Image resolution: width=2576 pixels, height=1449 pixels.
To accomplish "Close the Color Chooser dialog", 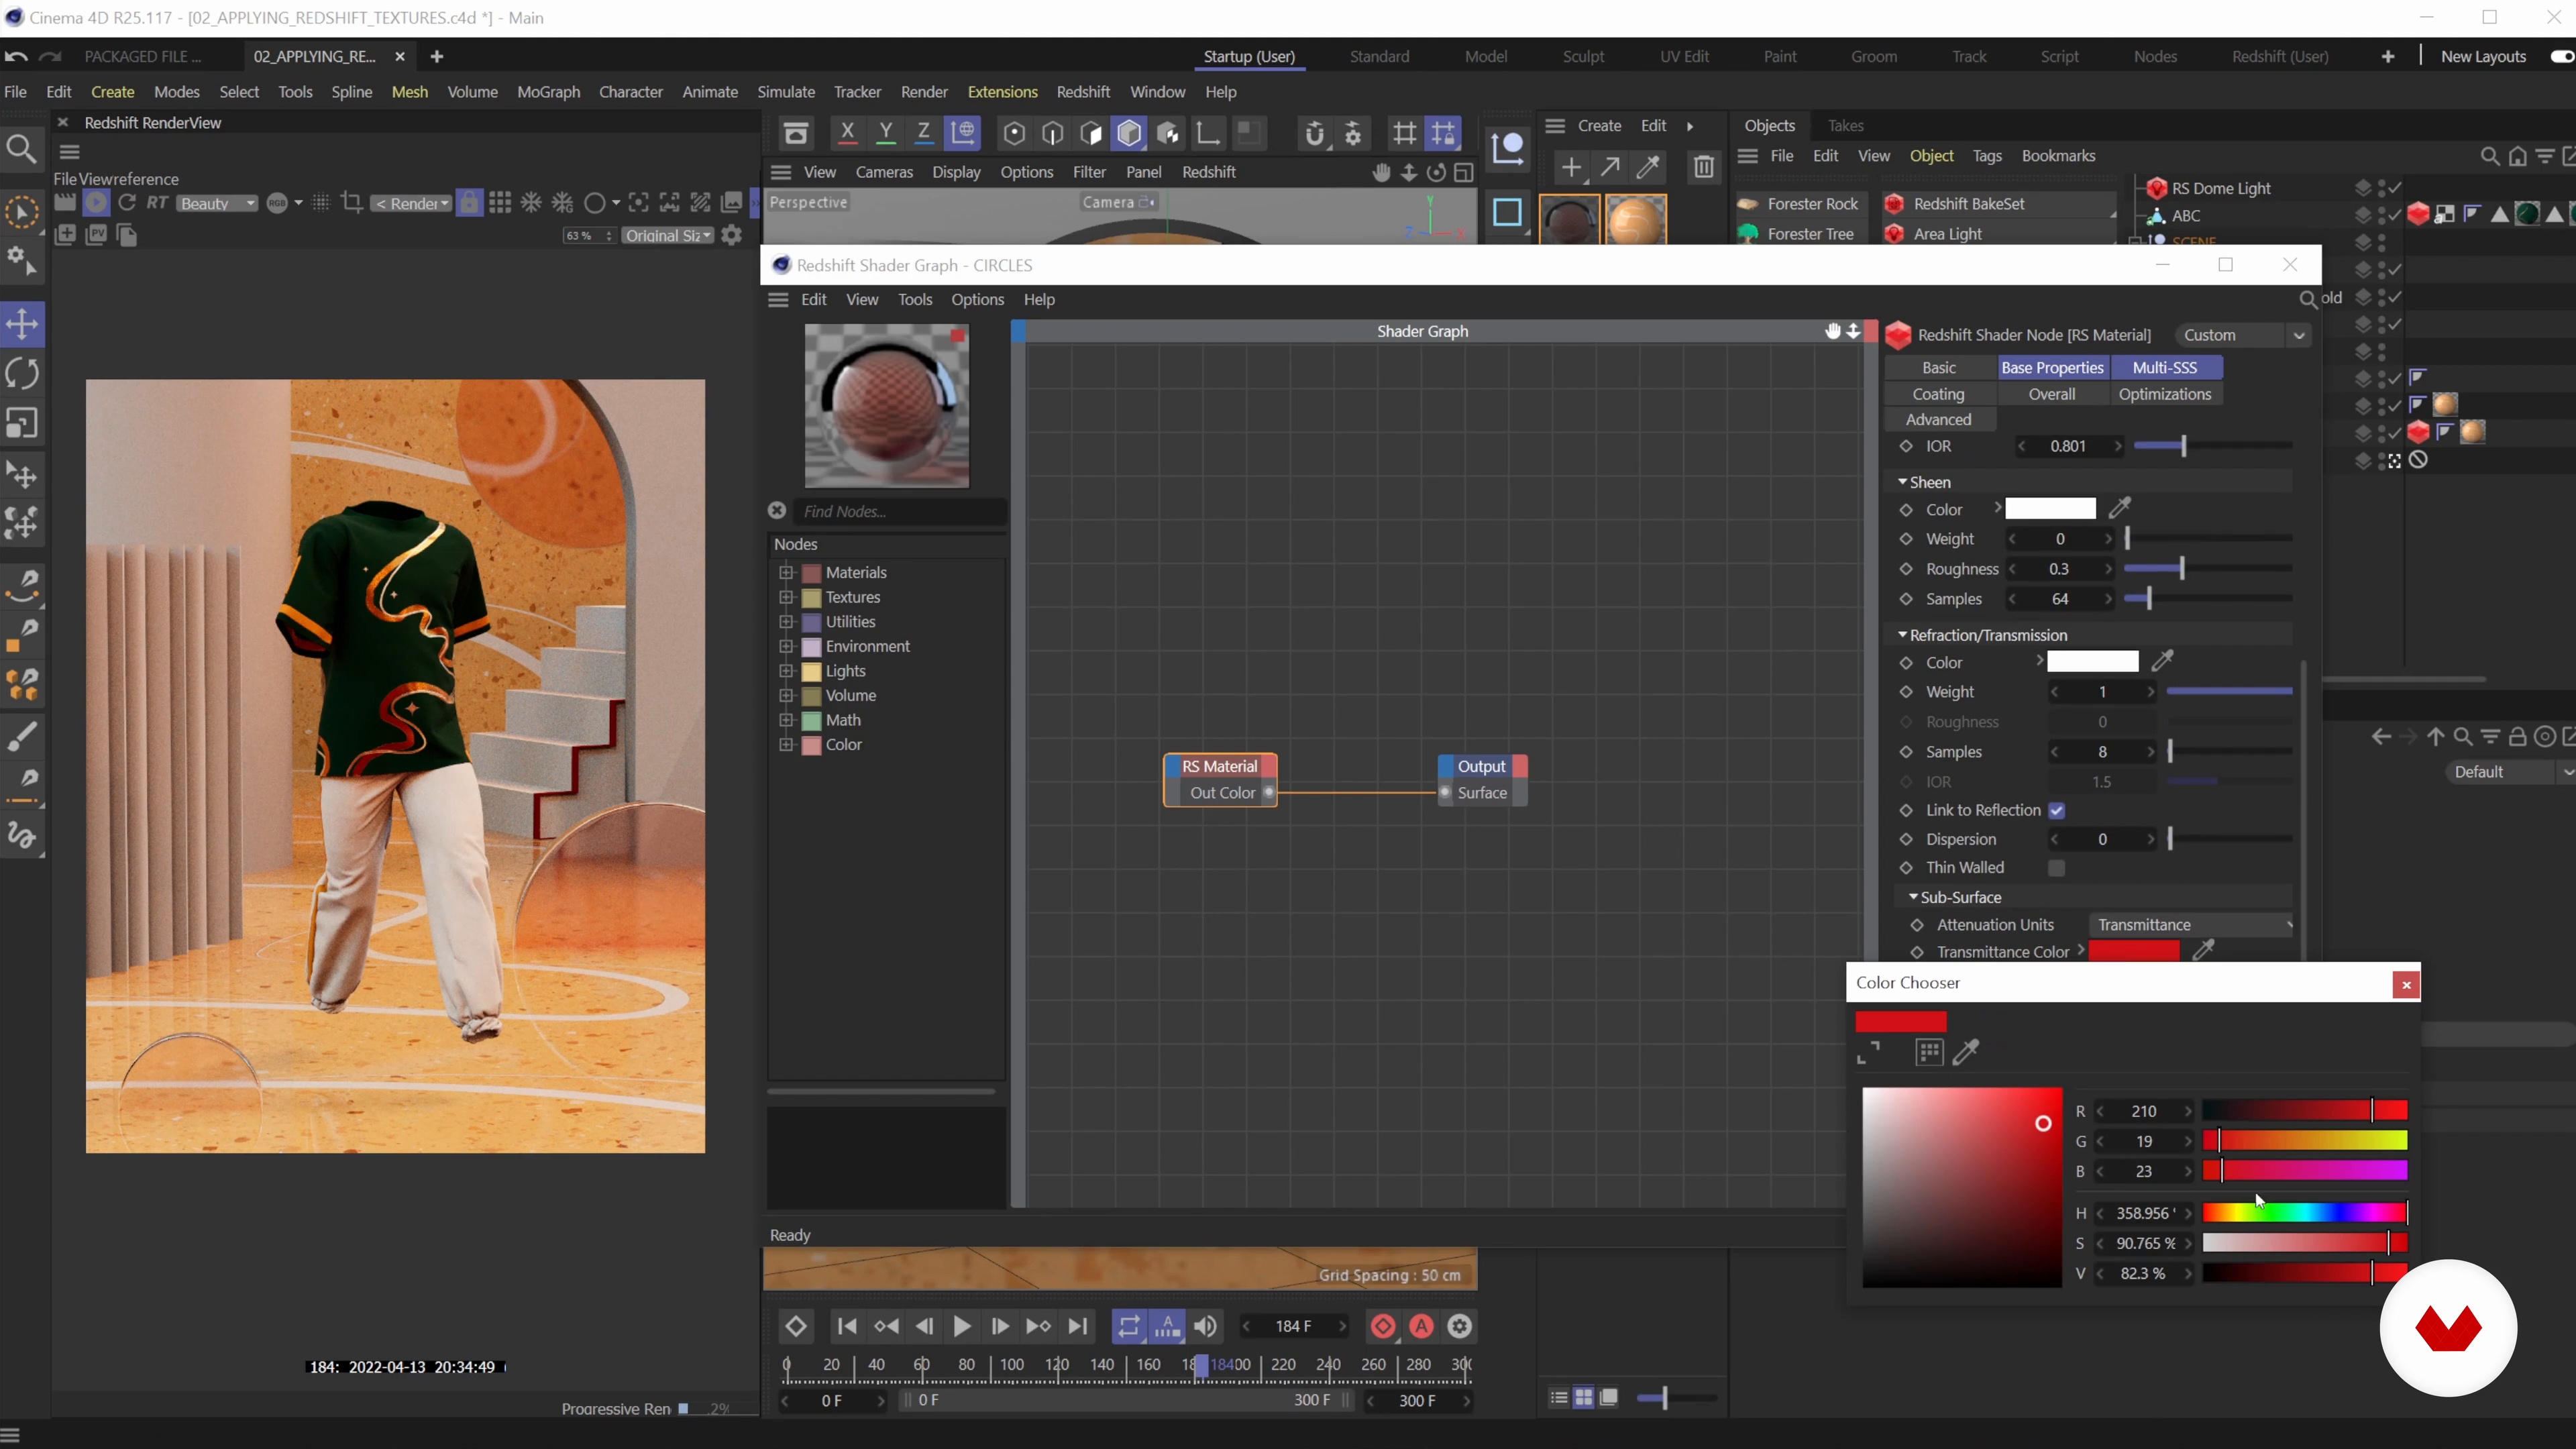I will [2406, 985].
